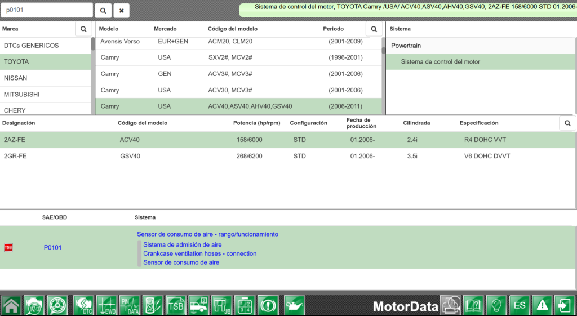
Task: Click the print preview icon
Action: pos(451,305)
